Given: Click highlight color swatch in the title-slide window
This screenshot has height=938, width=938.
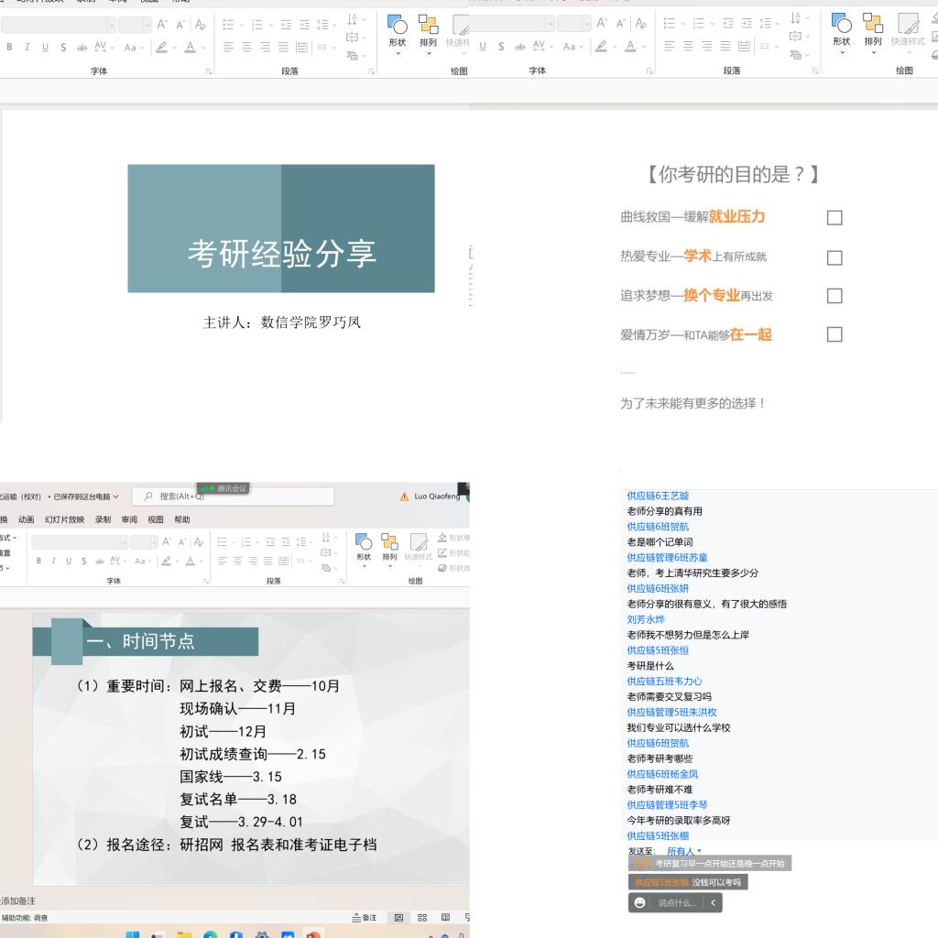Looking at the screenshot, I should point(161,47).
